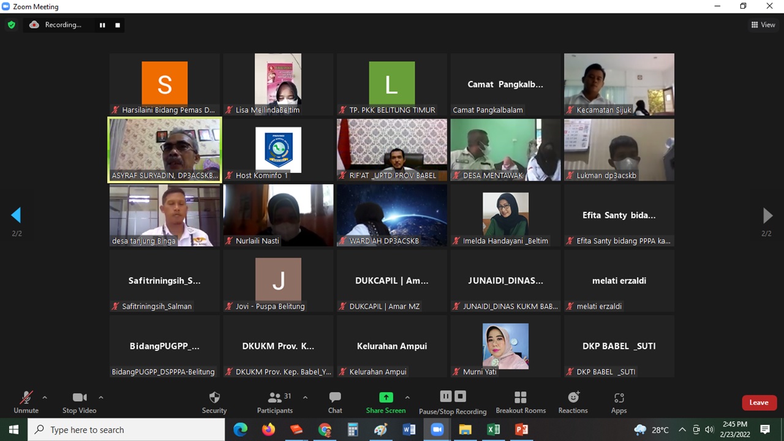Click the red Leave button
This screenshot has width=784, height=441.
click(x=759, y=402)
